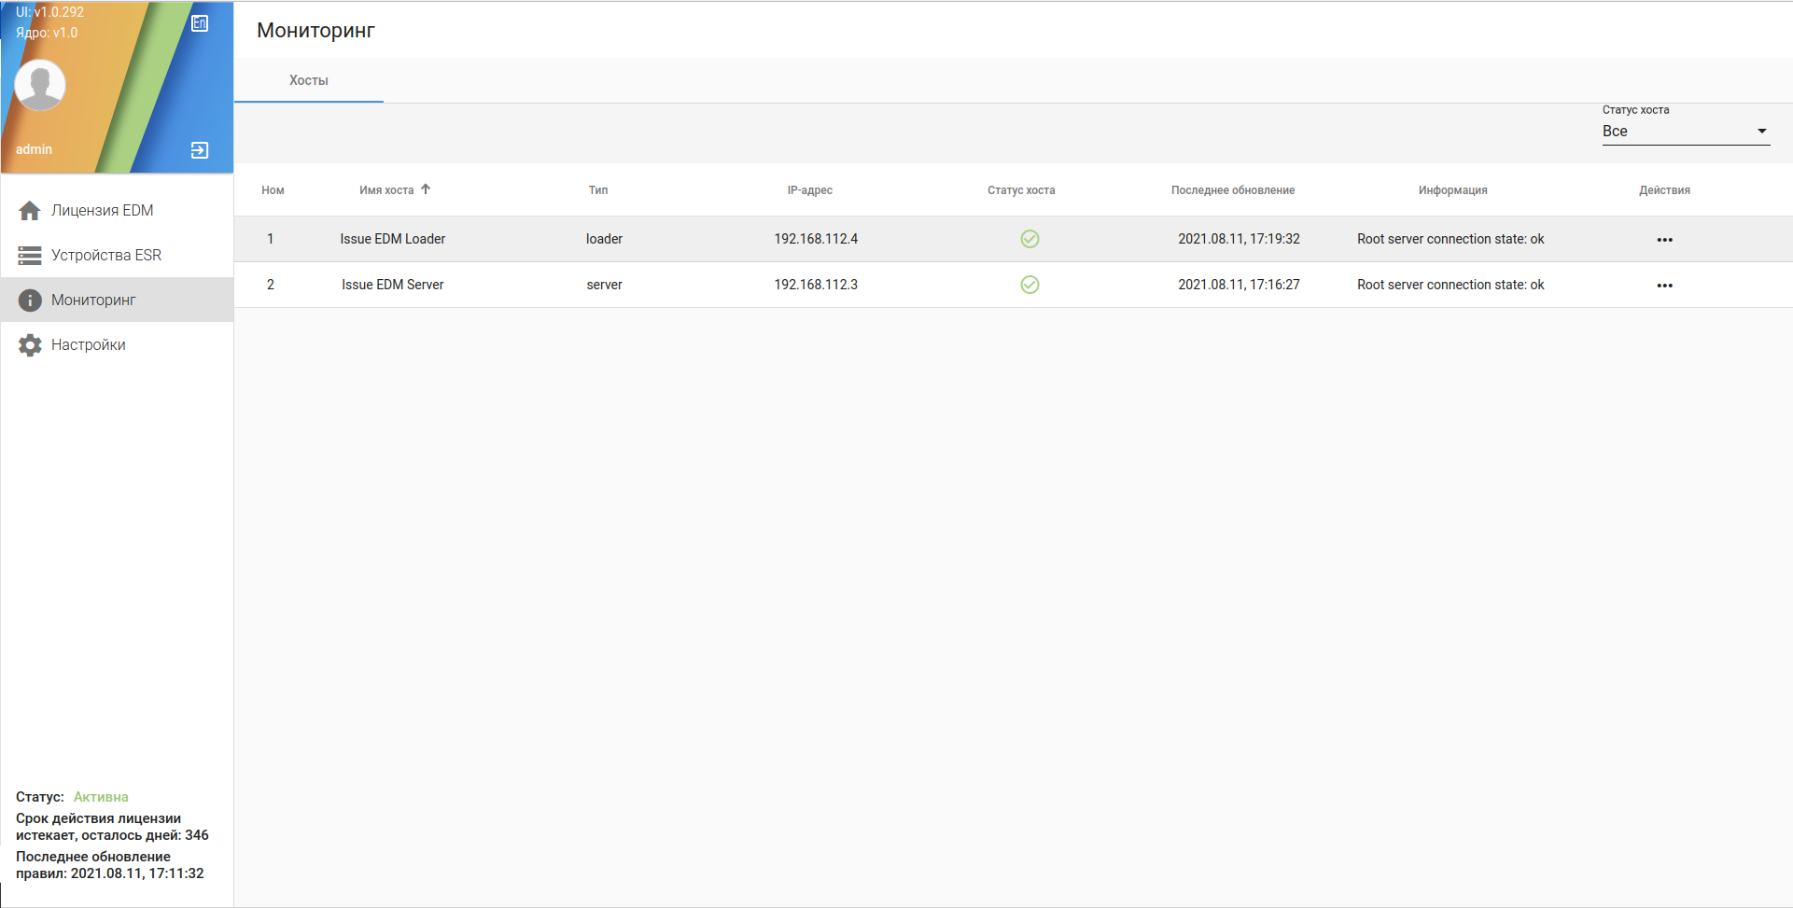This screenshot has height=908, width=1793.
Task: Open actions menu for Issue EDM Loader
Action: [1664, 240]
